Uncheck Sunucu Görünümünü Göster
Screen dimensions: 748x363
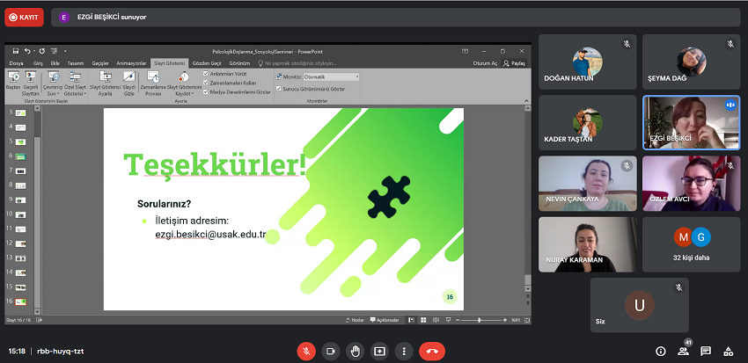(x=279, y=89)
